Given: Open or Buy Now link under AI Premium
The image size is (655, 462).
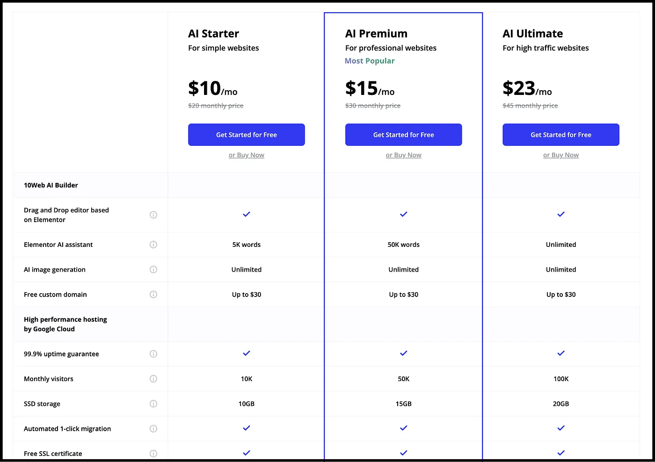Looking at the screenshot, I should pyautogui.click(x=404, y=155).
